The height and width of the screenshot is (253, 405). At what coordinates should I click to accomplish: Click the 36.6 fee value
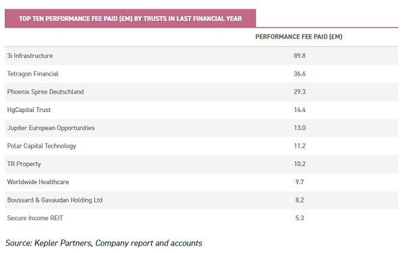pyautogui.click(x=299, y=74)
